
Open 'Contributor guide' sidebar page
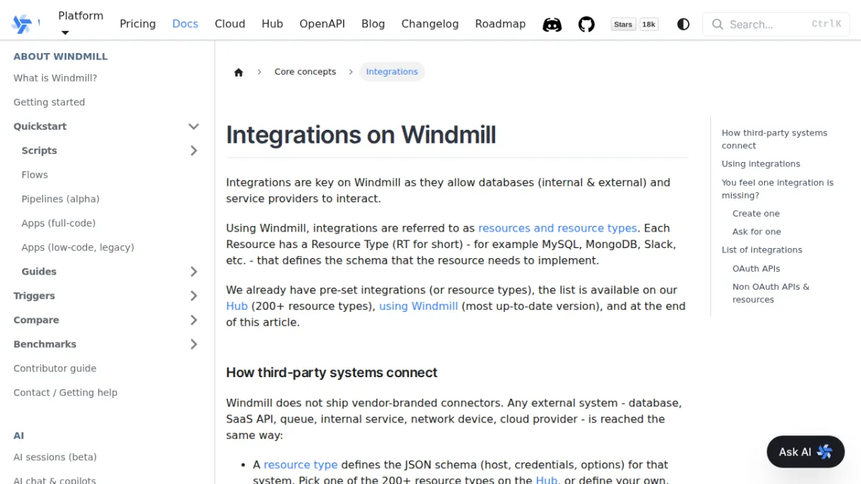click(55, 369)
